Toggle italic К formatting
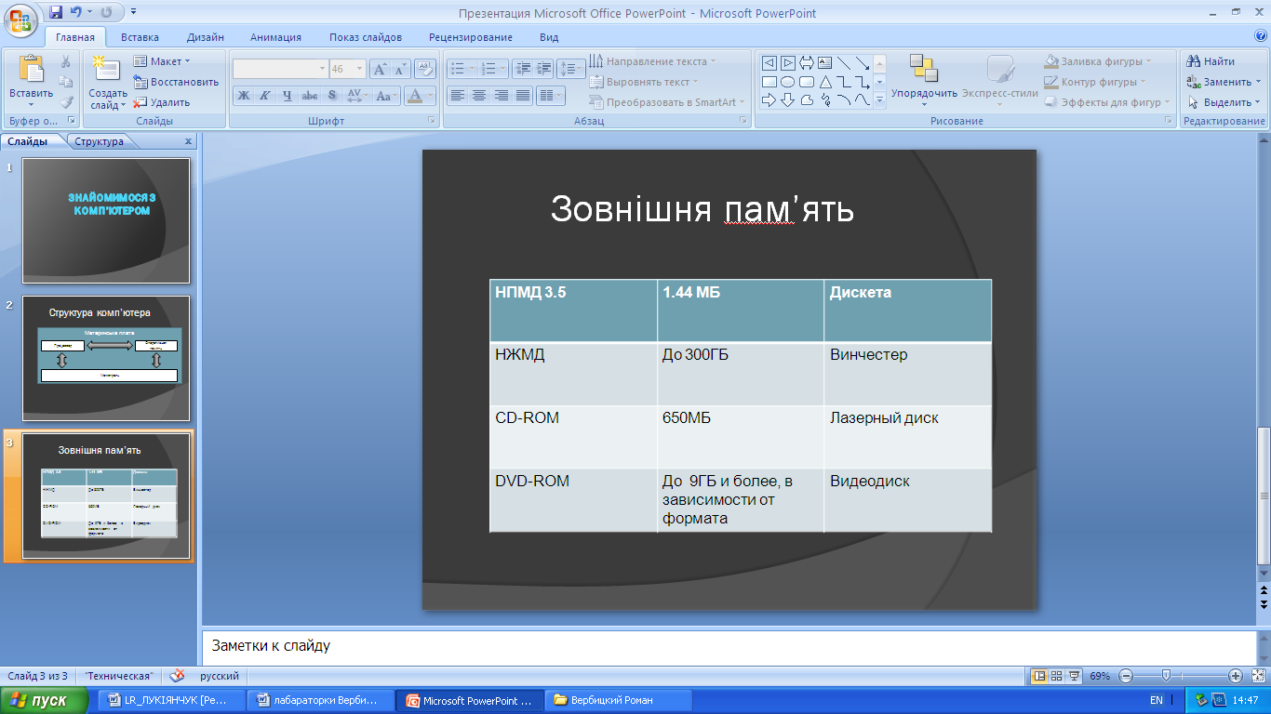The image size is (1271, 714). (265, 95)
